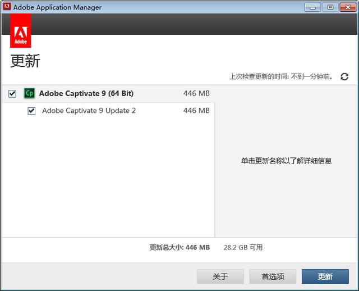Click the 28.2 GB 可用 disk space text
Screen dimensions: 359x291
[x=243, y=247]
